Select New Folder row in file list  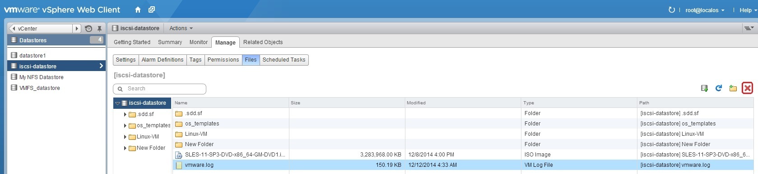463,144
